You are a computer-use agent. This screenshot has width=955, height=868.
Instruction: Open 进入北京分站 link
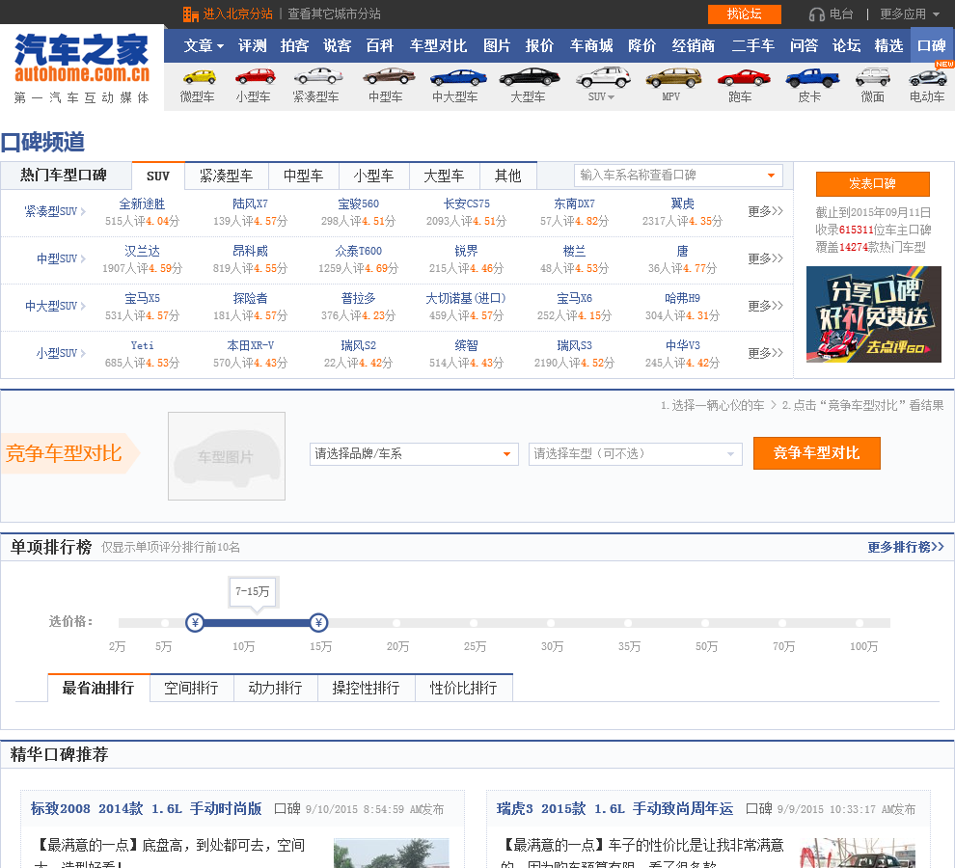[237, 14]
